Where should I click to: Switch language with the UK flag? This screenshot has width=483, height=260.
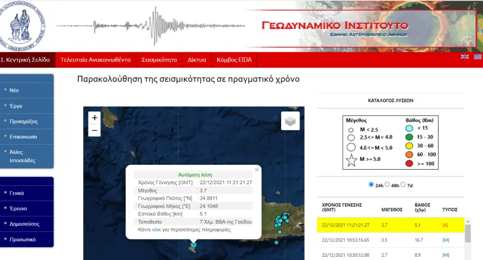465,57
